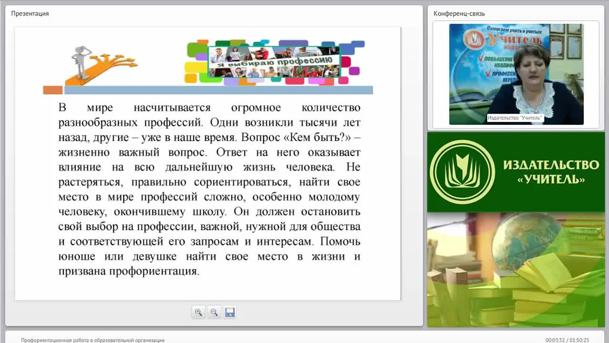Click the figure-with-arrows graphic on the slide
The image size is (609, 343).
coord(102,64)
